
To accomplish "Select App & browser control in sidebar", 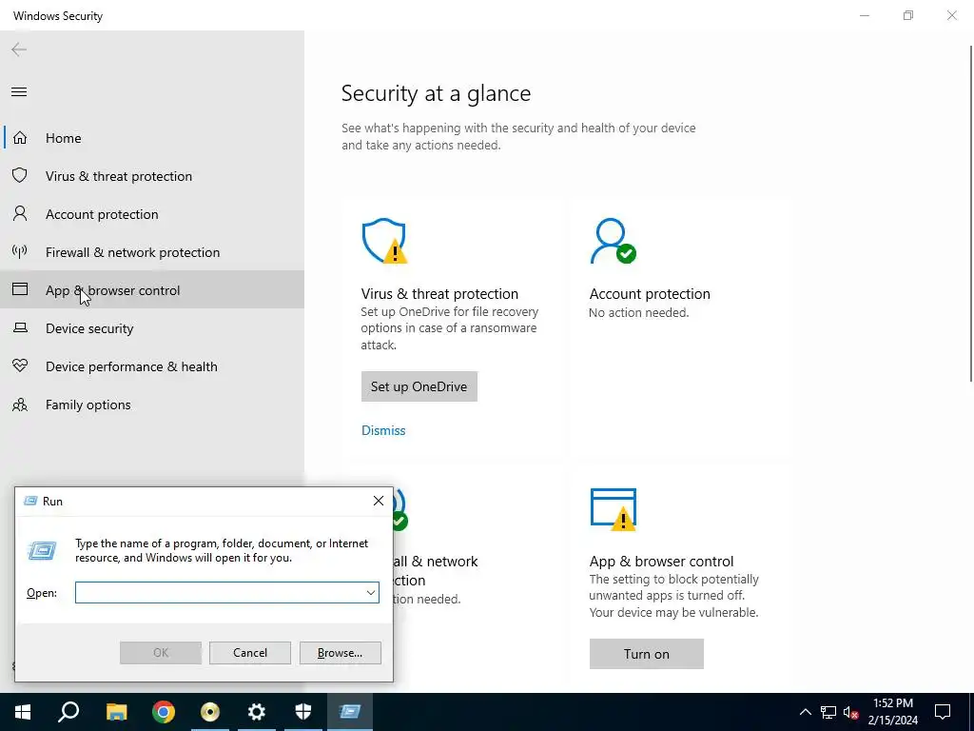I will click(x=152, y=289).
